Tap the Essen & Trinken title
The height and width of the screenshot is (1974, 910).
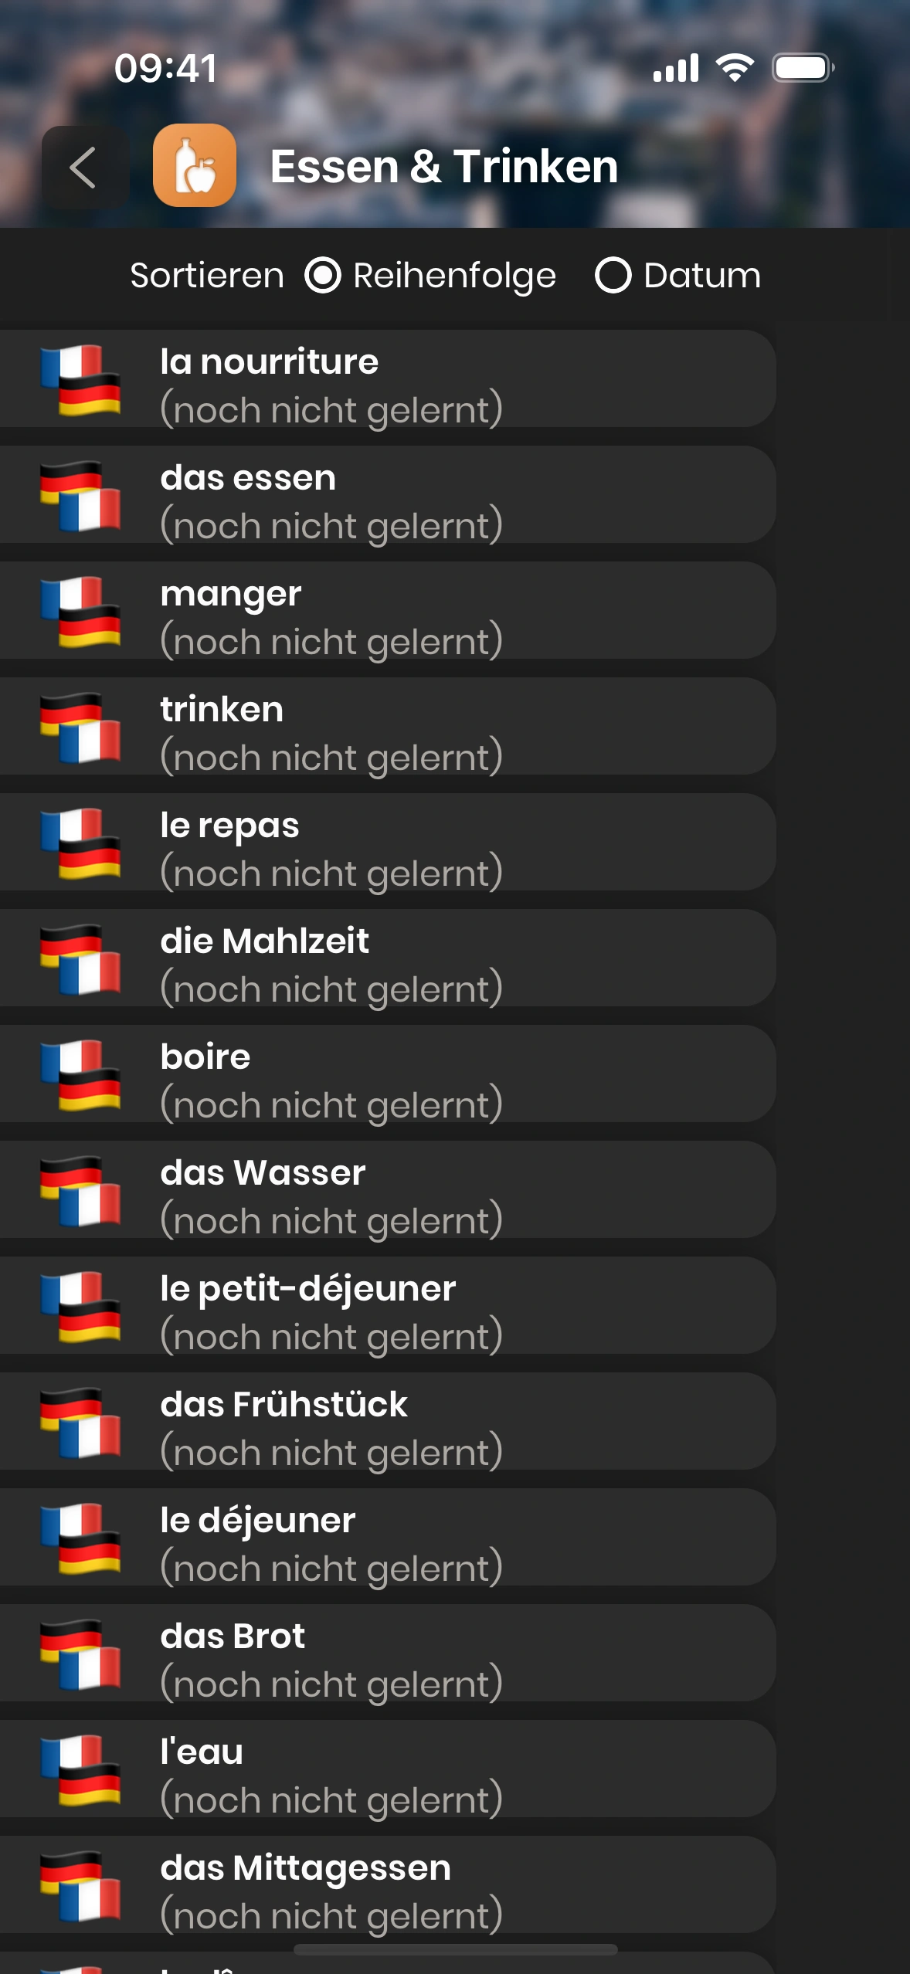click(444, 167)
